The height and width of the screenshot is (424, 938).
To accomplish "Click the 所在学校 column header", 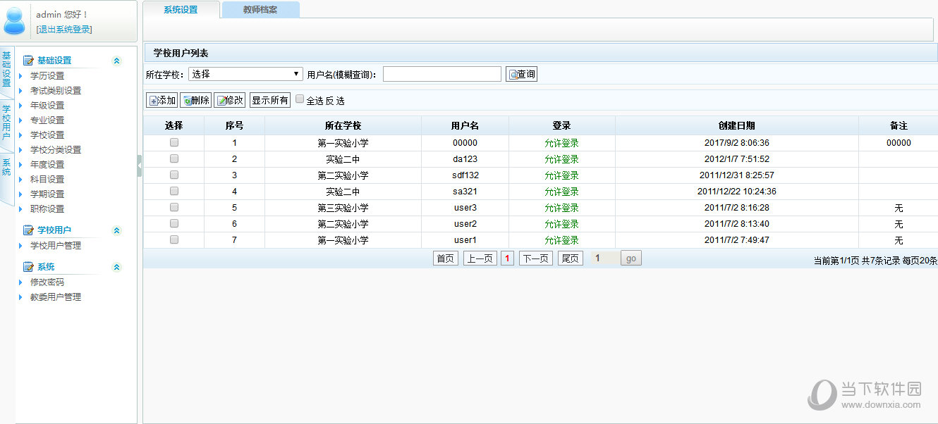I will (343, 125).
